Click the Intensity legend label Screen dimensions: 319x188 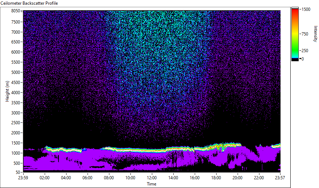(x=315, y=34)
